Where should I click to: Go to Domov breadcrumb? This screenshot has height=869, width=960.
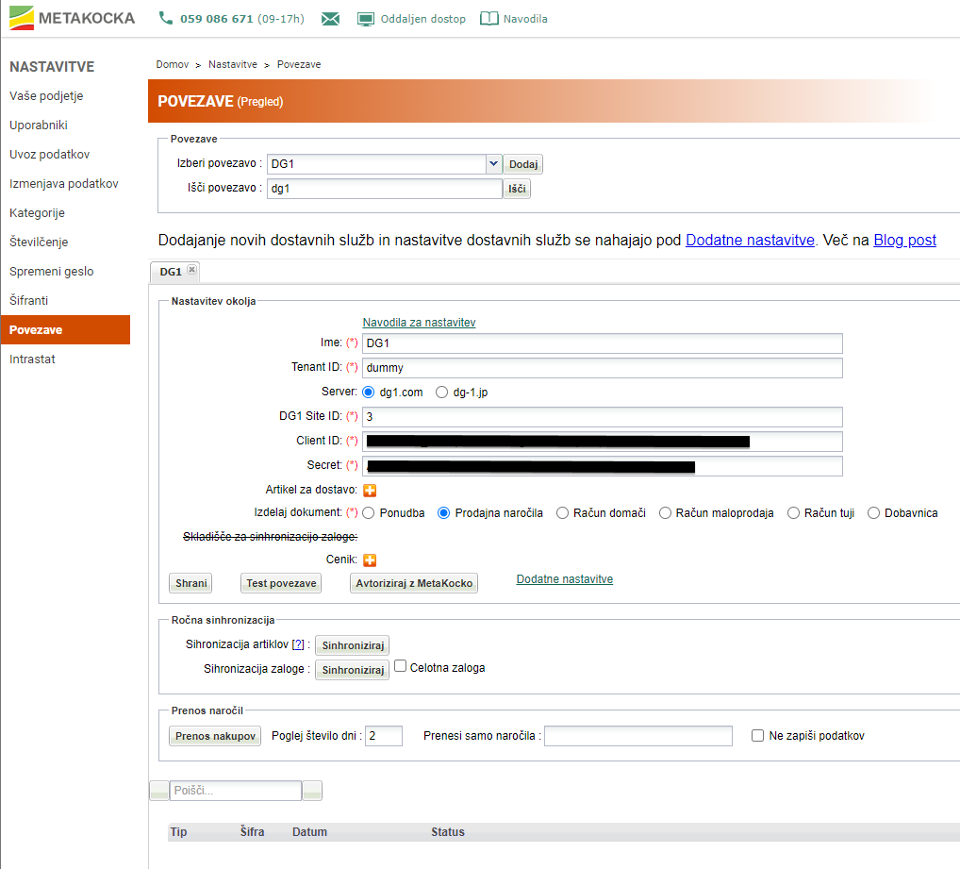172,64
